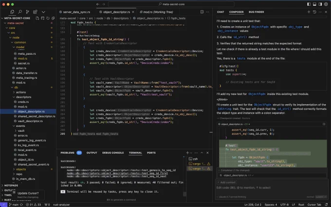Expand the actions folder
The image size is (331, 207).
20,92
